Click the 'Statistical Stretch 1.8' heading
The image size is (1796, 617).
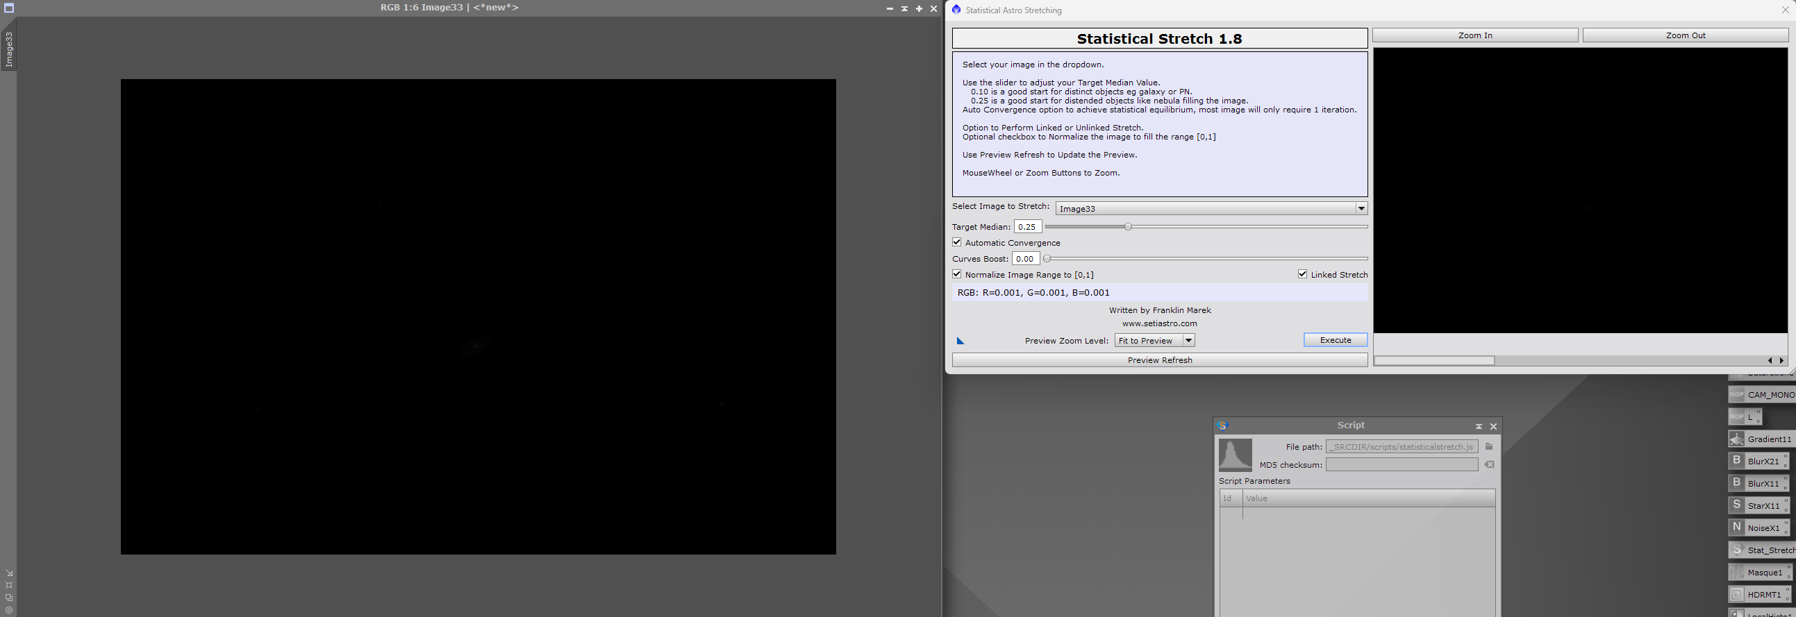(1158, 39)
